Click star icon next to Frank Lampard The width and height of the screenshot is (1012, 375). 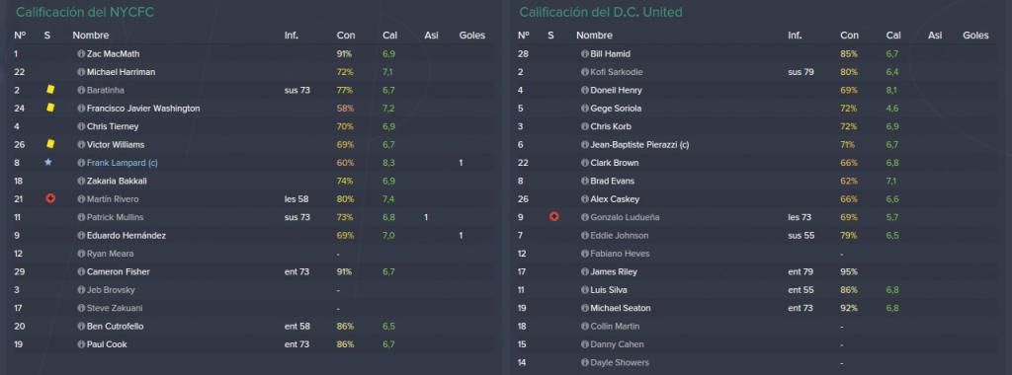pyautogui.click(x=47, y=163)
